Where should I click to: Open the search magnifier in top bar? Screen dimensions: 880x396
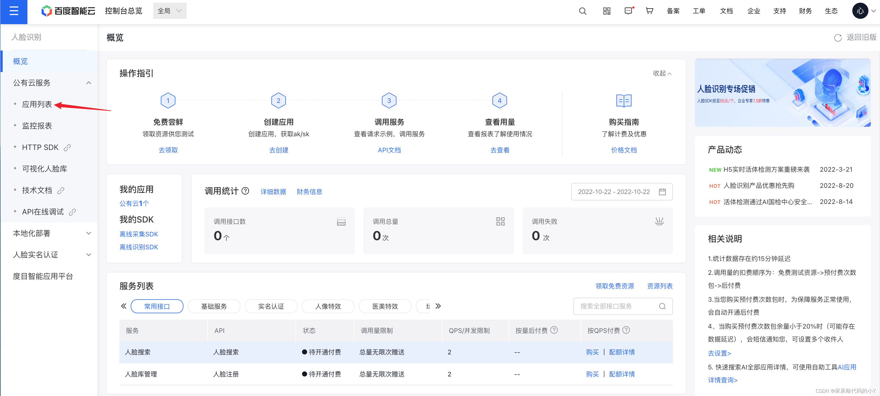point(583,11)
